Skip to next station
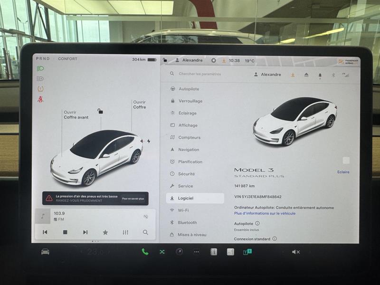This screenshot has height=285, width=380. (85, 232)
